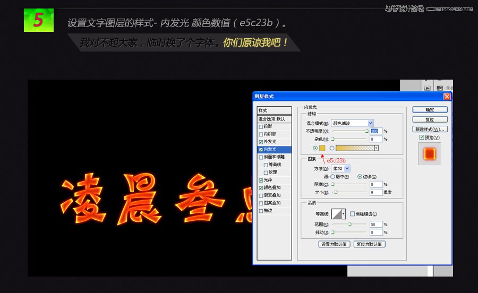The width and height of the screenshot is (478, 293).
Task: Open the gradient picker dropdown arrow
Action: 376,148
